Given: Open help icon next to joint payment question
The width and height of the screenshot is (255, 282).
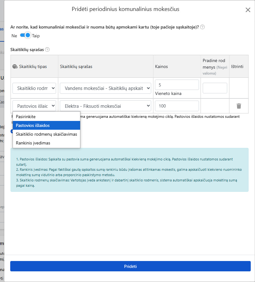Looking at the screenshot, I should (x=202, y=27).
